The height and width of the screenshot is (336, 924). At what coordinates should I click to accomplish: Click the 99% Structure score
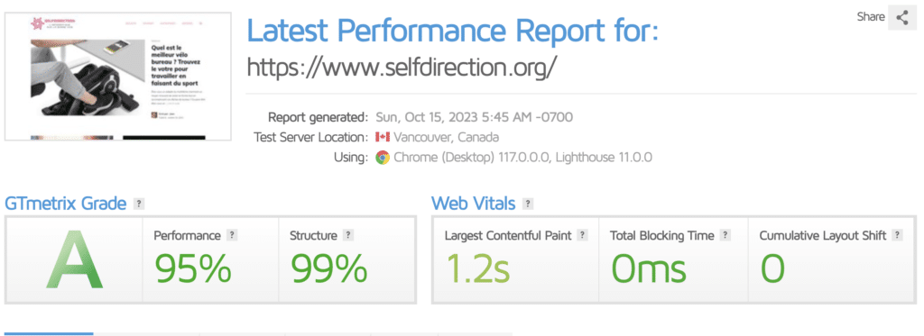(328, 268)
